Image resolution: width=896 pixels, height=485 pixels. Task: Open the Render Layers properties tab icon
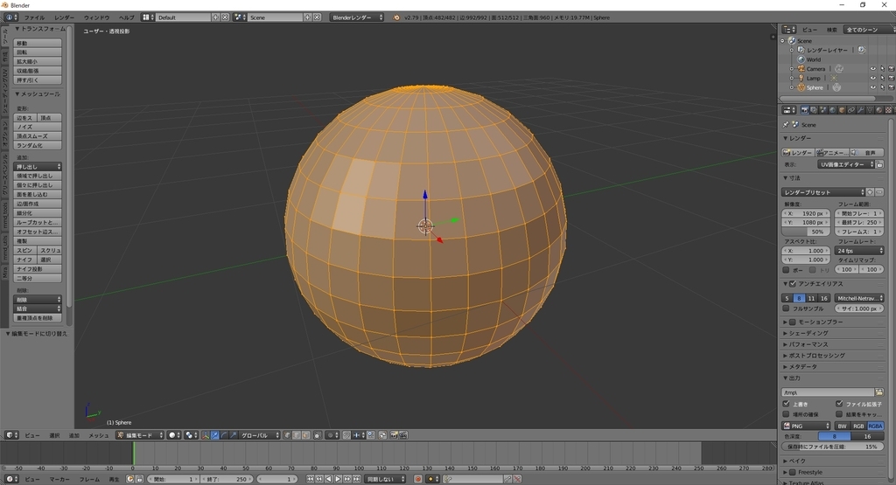tap(814, 109)
